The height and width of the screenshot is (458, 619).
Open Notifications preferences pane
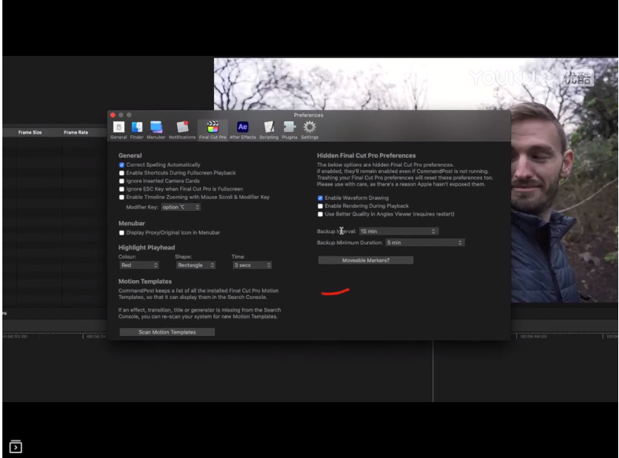tap(182, 130)
